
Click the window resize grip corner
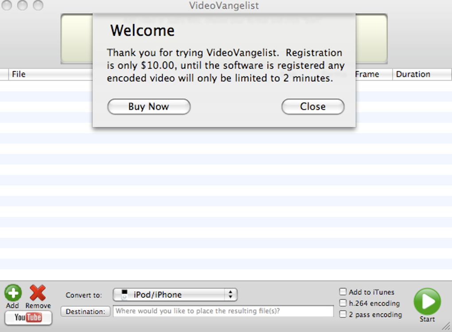[446, 326]
